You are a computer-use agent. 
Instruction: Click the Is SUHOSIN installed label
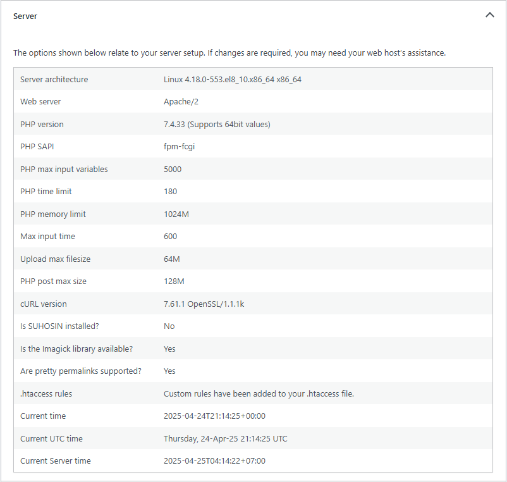click(x=59, y=326)
